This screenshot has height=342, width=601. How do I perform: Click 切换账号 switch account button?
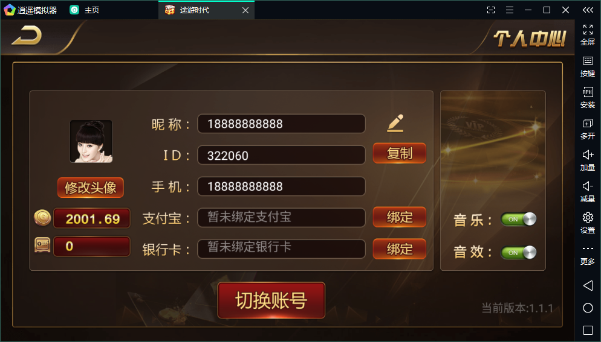[271, 300]
